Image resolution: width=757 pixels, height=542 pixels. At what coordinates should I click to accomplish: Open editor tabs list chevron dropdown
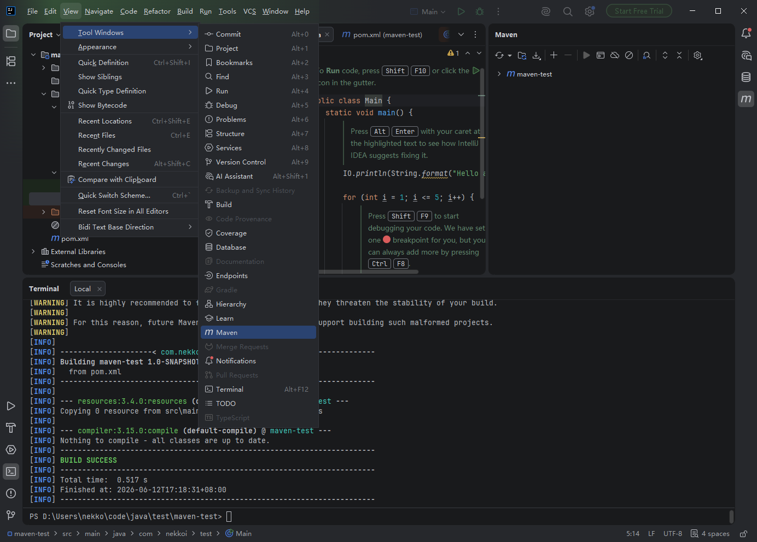[x=461, y=34]
